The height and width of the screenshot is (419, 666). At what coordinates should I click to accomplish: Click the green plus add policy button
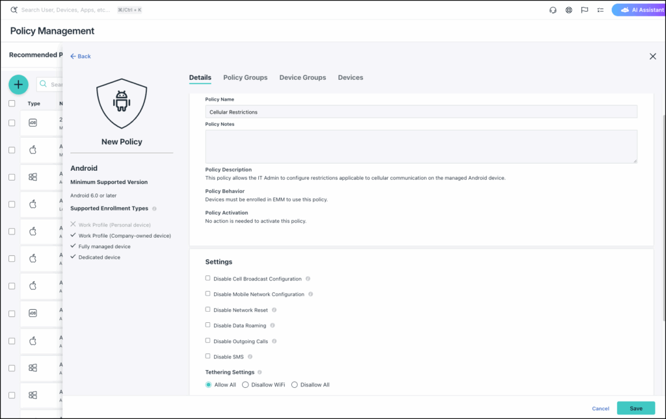18,84
